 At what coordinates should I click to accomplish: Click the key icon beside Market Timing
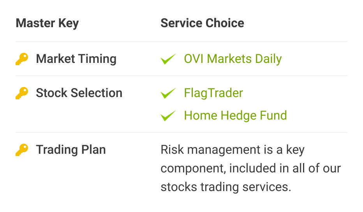click(22, 59)
